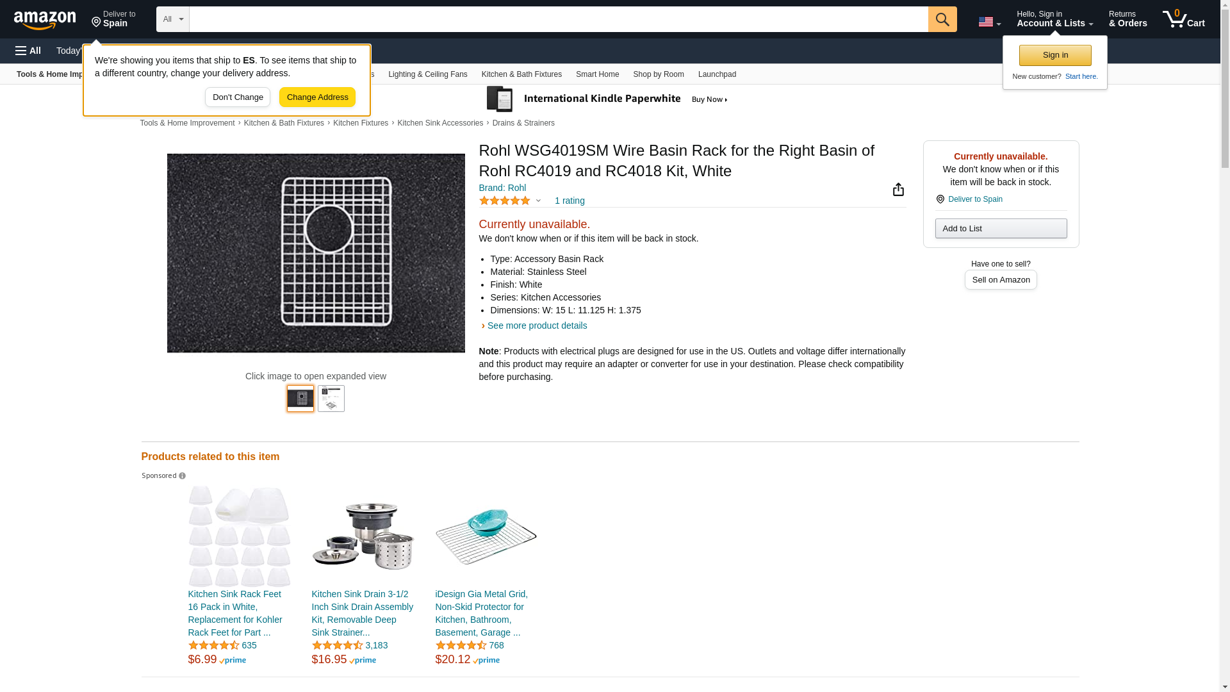Click the magnifying glass search button
Screen dimensions: 1230x692
coord(942,19)
